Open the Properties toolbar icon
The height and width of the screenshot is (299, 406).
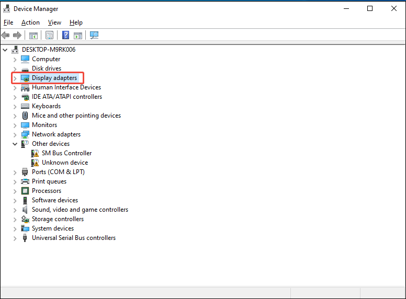click(x=49, y=35)
